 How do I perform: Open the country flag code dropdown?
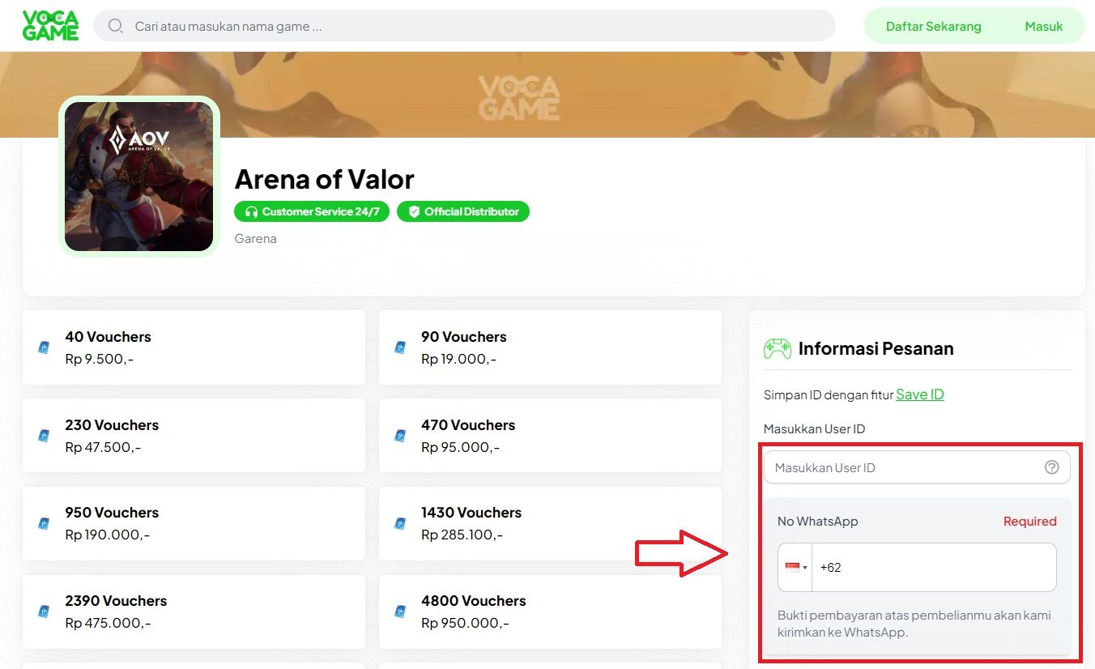point(795,567)
